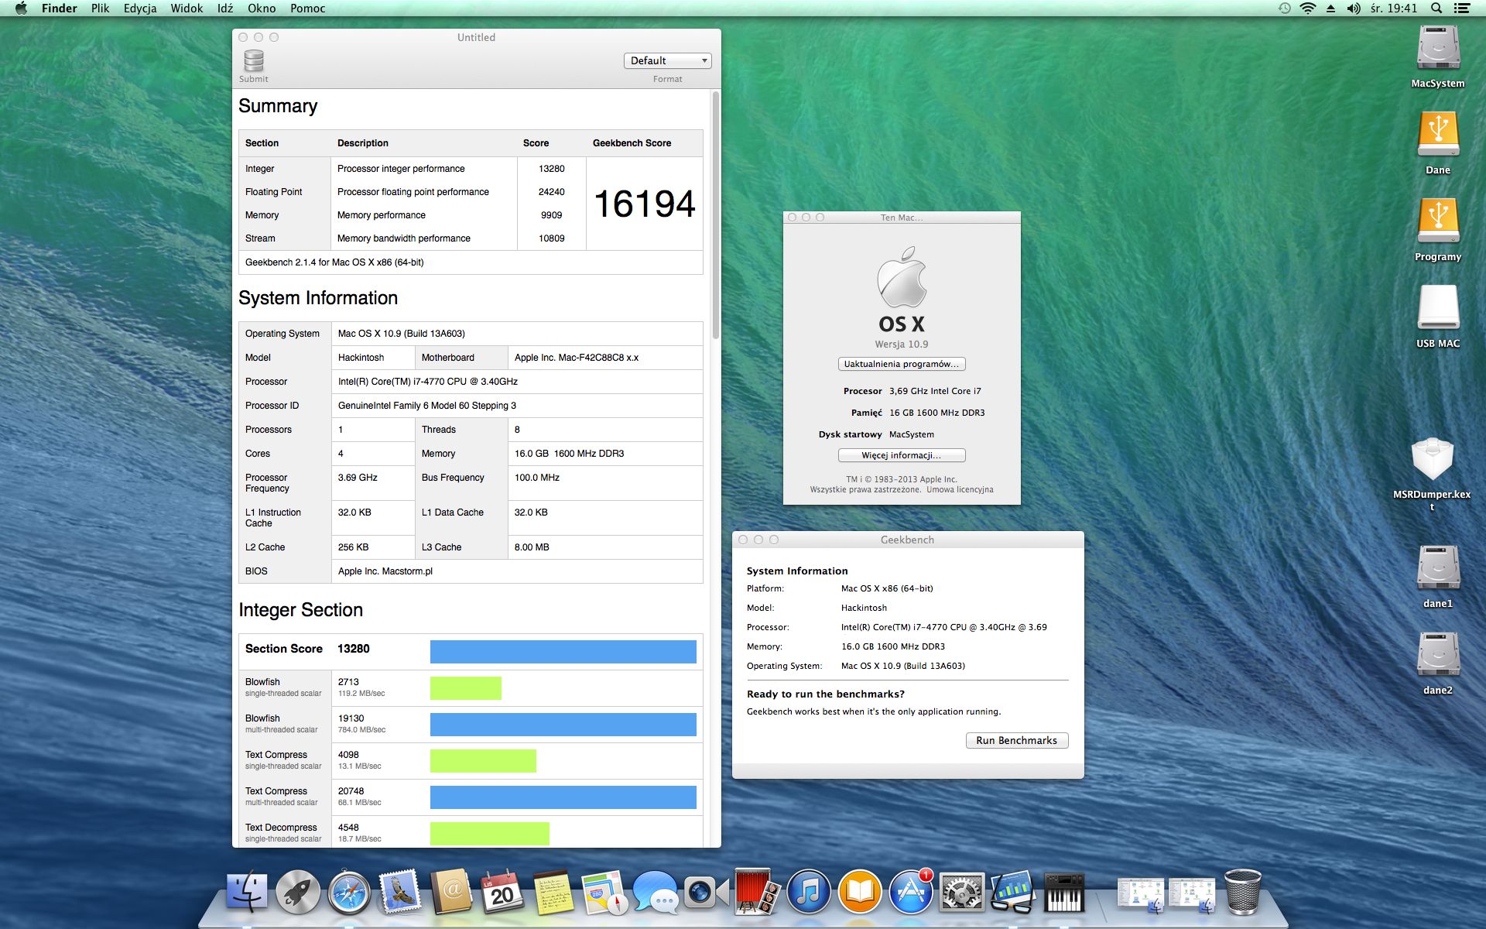This screenshot has height=929, width=1486.
Task: Click Text Compress multi-threaded score 20748
Action: 351,791
